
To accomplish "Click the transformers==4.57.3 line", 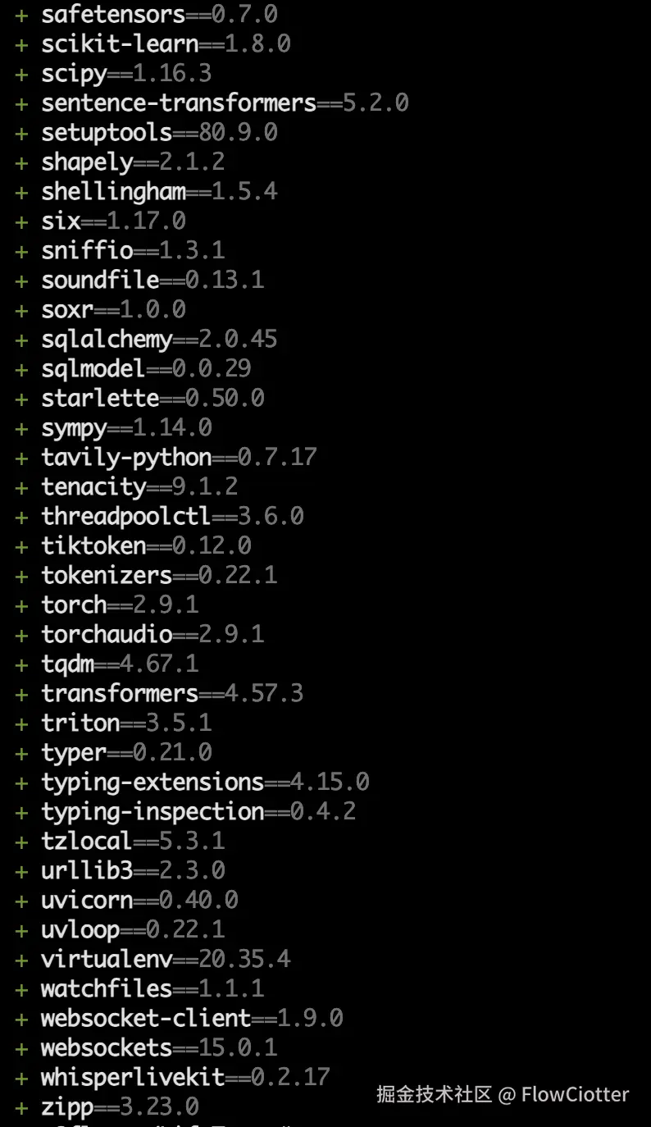I will (x=172, y=693).
